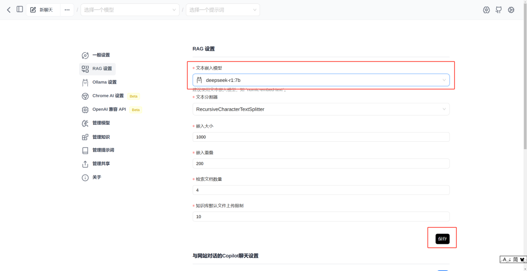Select 管理模型 from settings sidebar

(96, 123)
